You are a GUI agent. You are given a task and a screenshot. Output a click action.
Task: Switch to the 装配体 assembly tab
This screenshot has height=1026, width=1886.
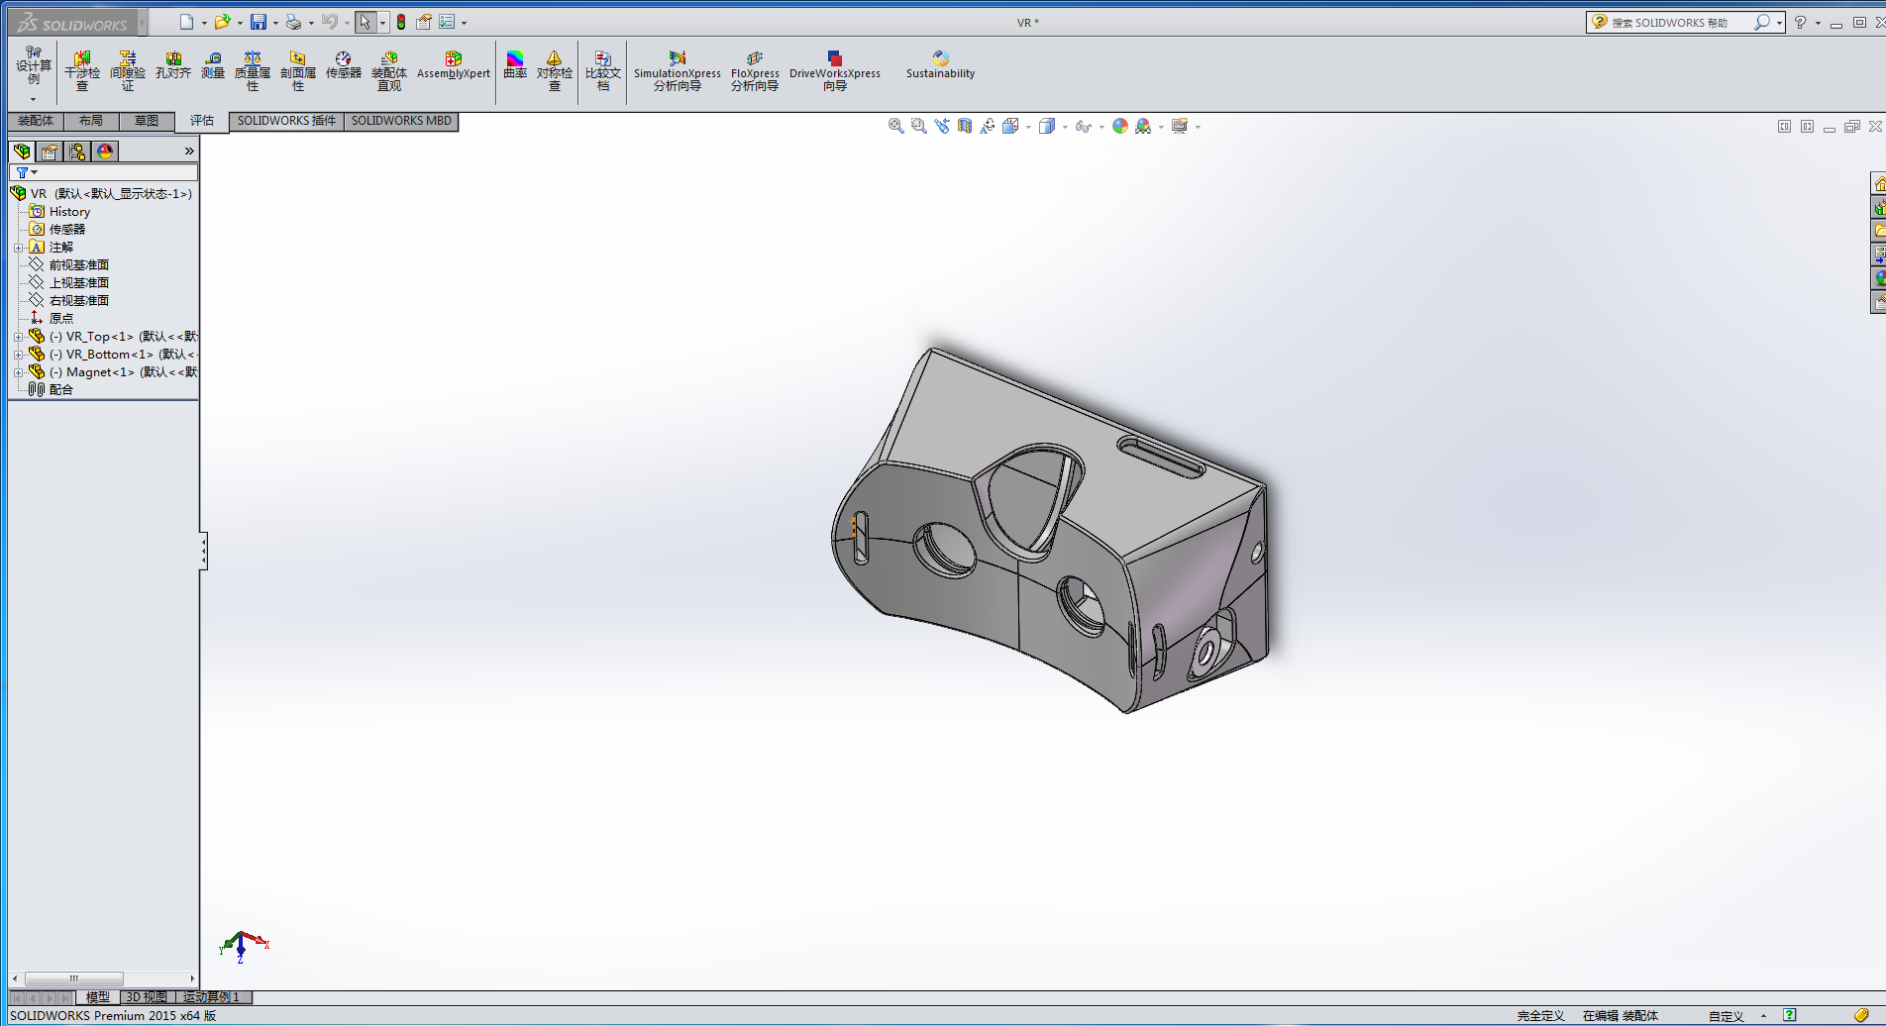tap(36, 121)
